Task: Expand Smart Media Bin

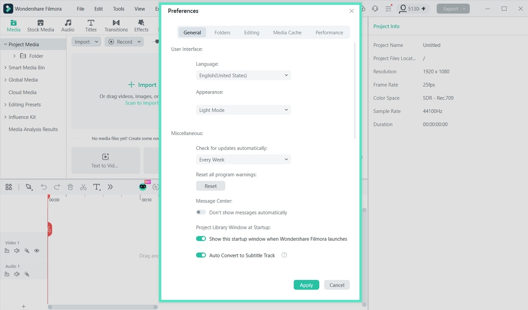Action: (x=6, y=68)
